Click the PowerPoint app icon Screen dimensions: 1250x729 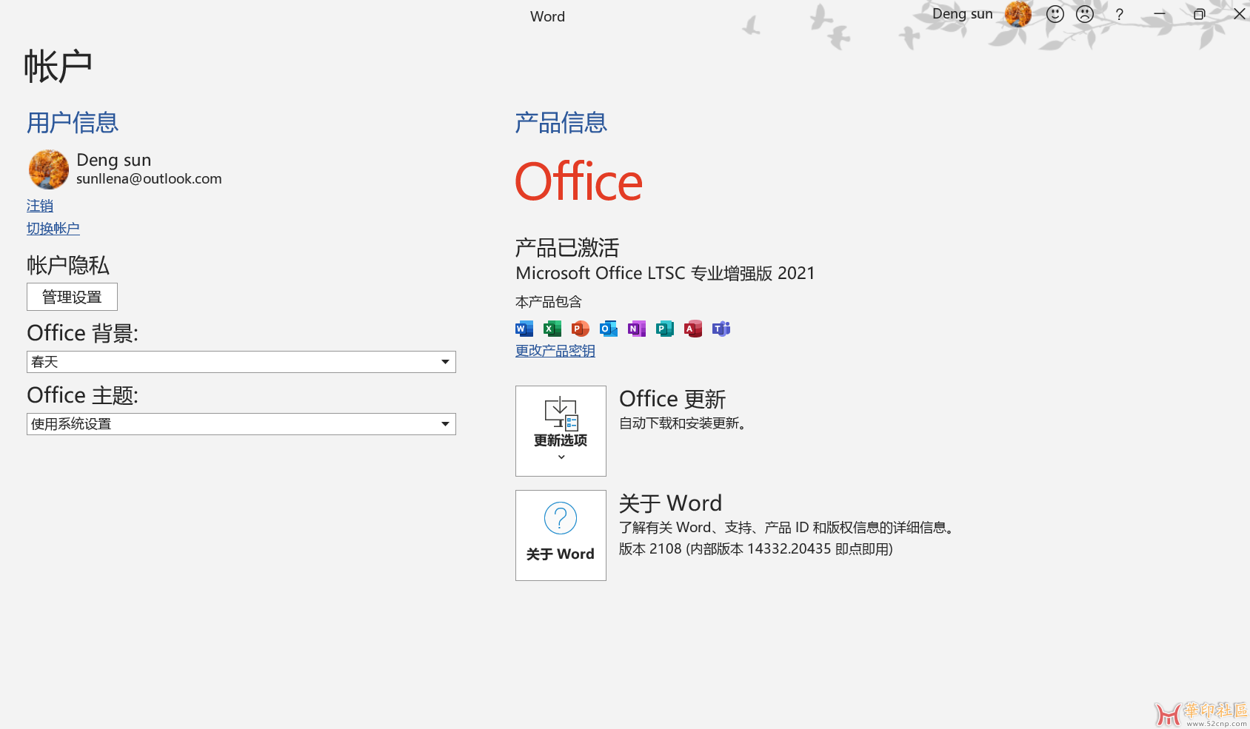click(x=581, y=329)
